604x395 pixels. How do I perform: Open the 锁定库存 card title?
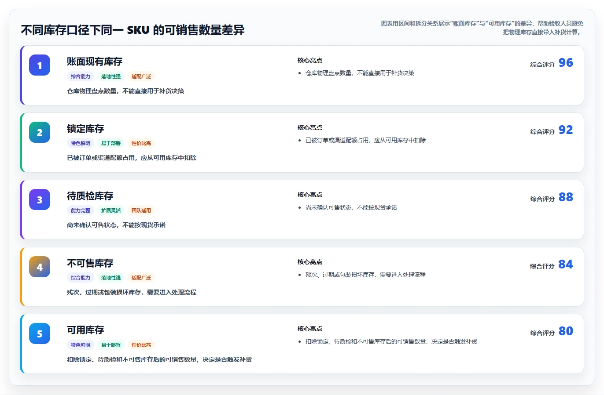click(85, 129)
